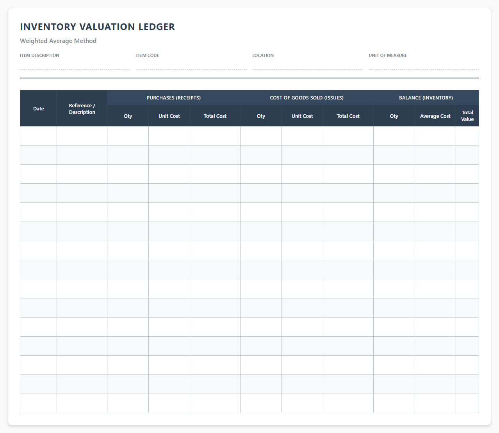Image resolution: width=499 pixels, height=433 pixels.
Task: Click the 'PURCHASES (RECEIPTS)' group header
Action: pos(174,98)
